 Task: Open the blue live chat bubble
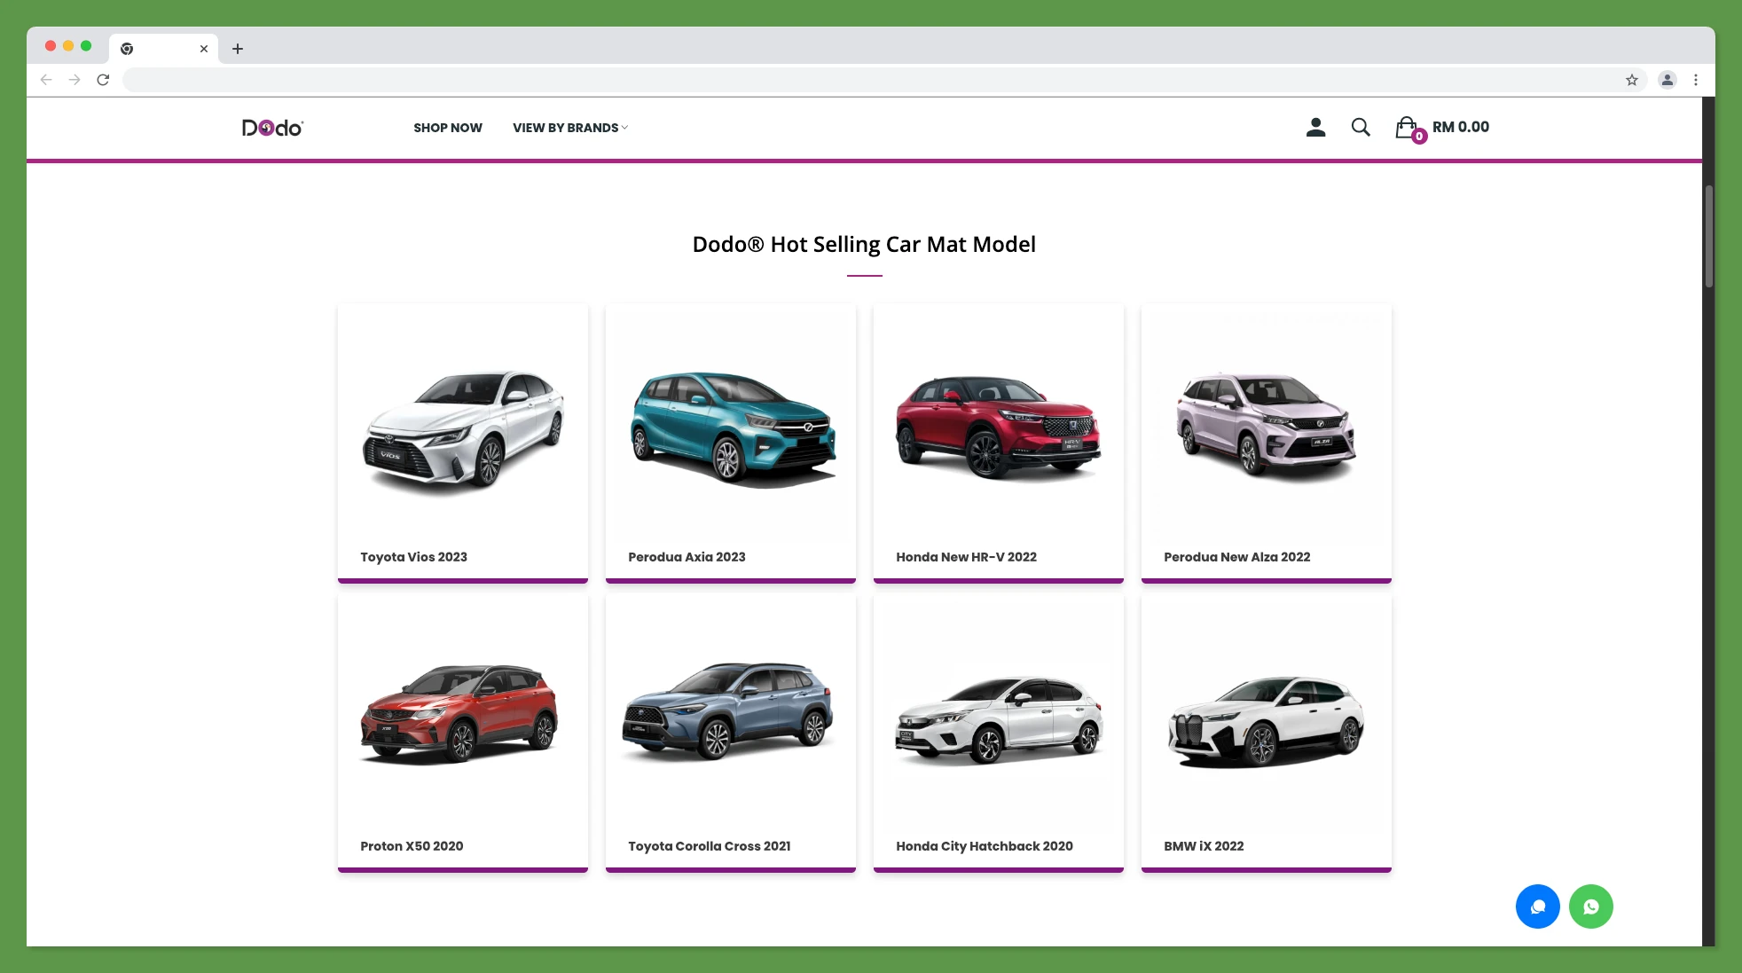(x=1537, y=906)
